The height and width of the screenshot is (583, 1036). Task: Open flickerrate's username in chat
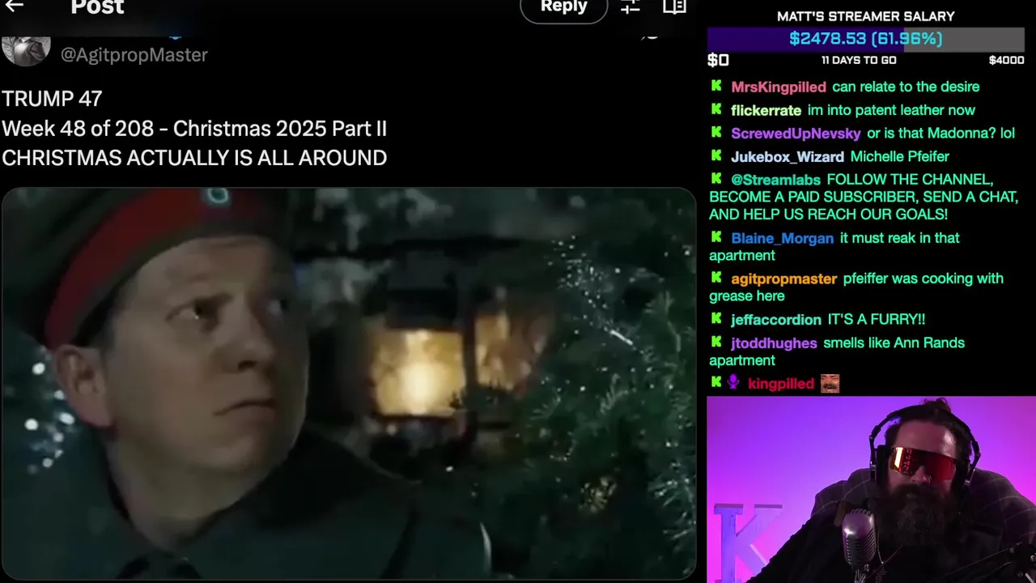tap(766, 110)
